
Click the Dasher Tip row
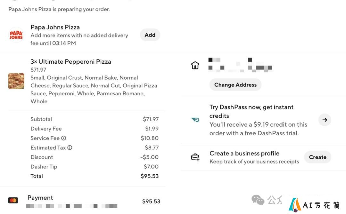pyautogui.click(x=95, y=167)
